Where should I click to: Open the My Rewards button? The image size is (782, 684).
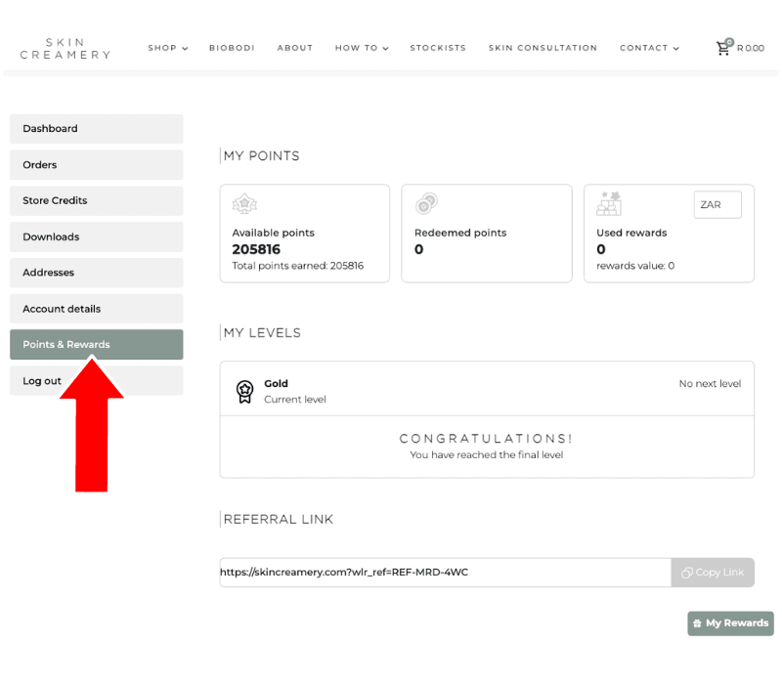[x=730, y=623]
